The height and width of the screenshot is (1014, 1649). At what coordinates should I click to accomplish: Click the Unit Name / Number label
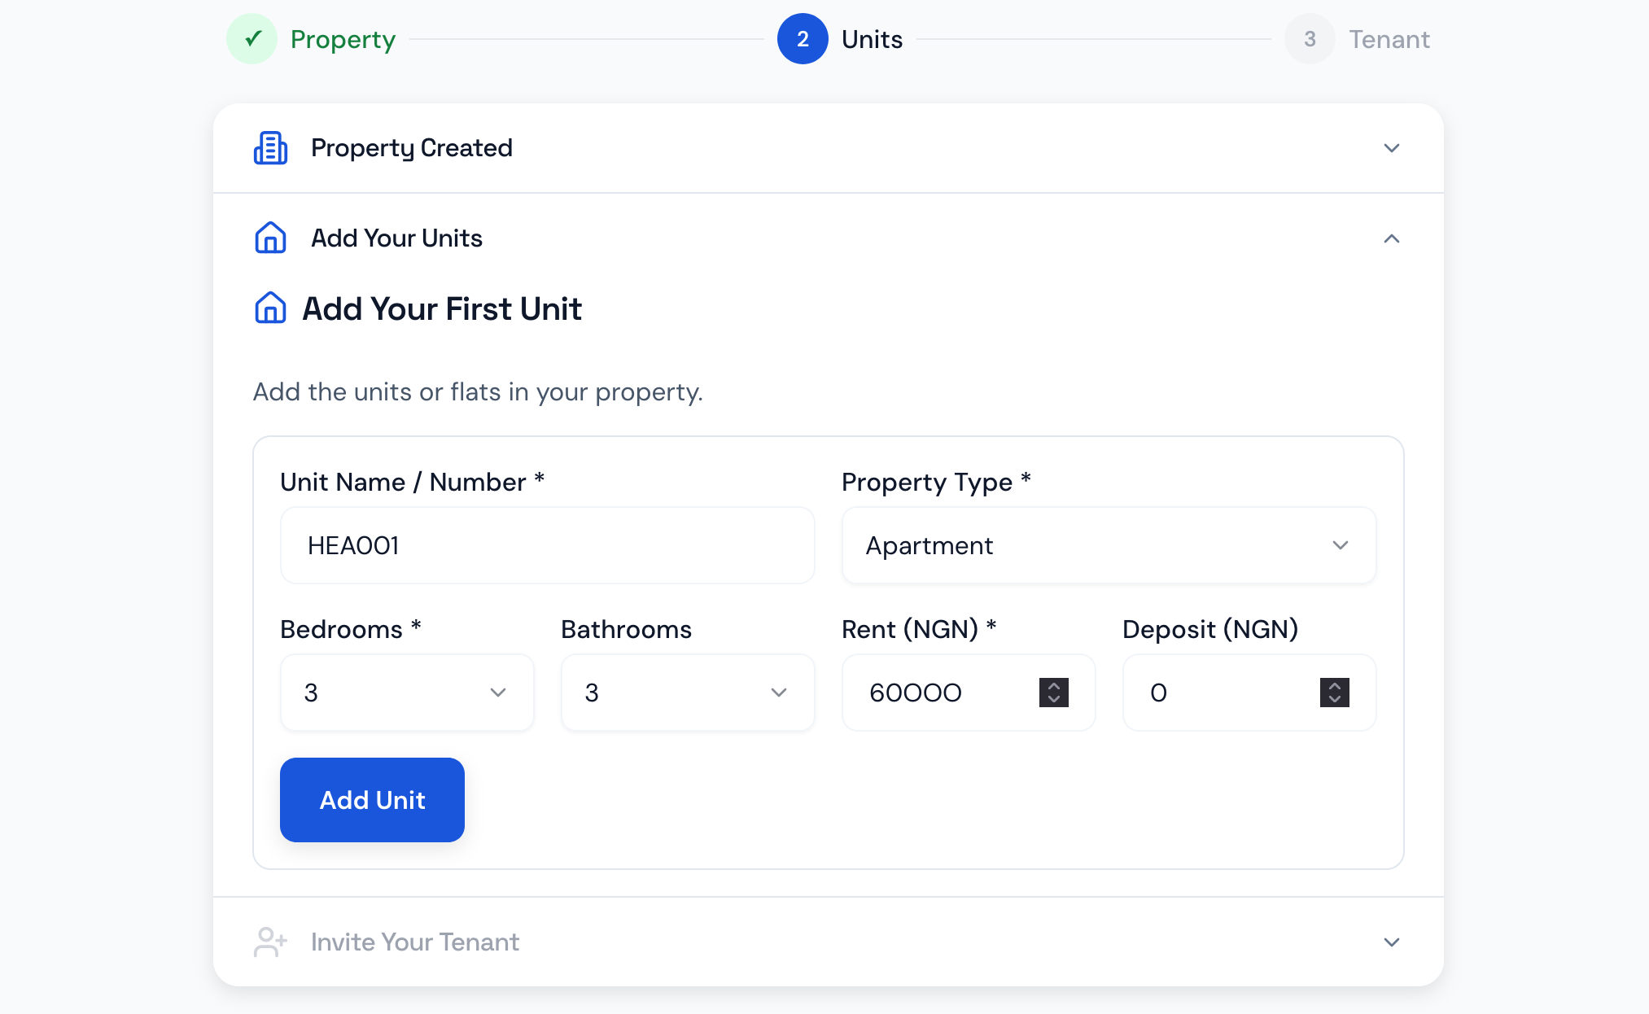click(x=412, y=482)
